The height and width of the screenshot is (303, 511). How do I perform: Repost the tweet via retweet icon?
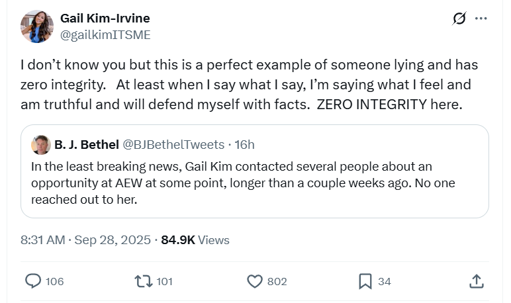point(142,281)
